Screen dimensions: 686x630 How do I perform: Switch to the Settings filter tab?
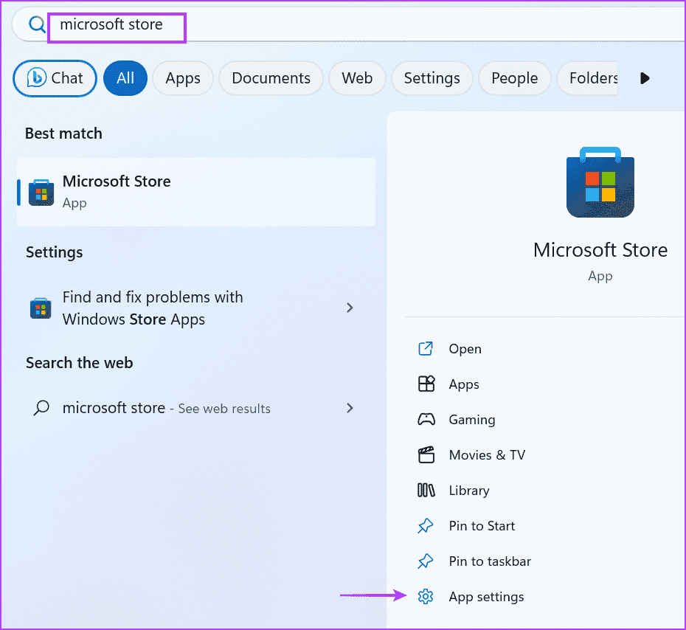432,78
